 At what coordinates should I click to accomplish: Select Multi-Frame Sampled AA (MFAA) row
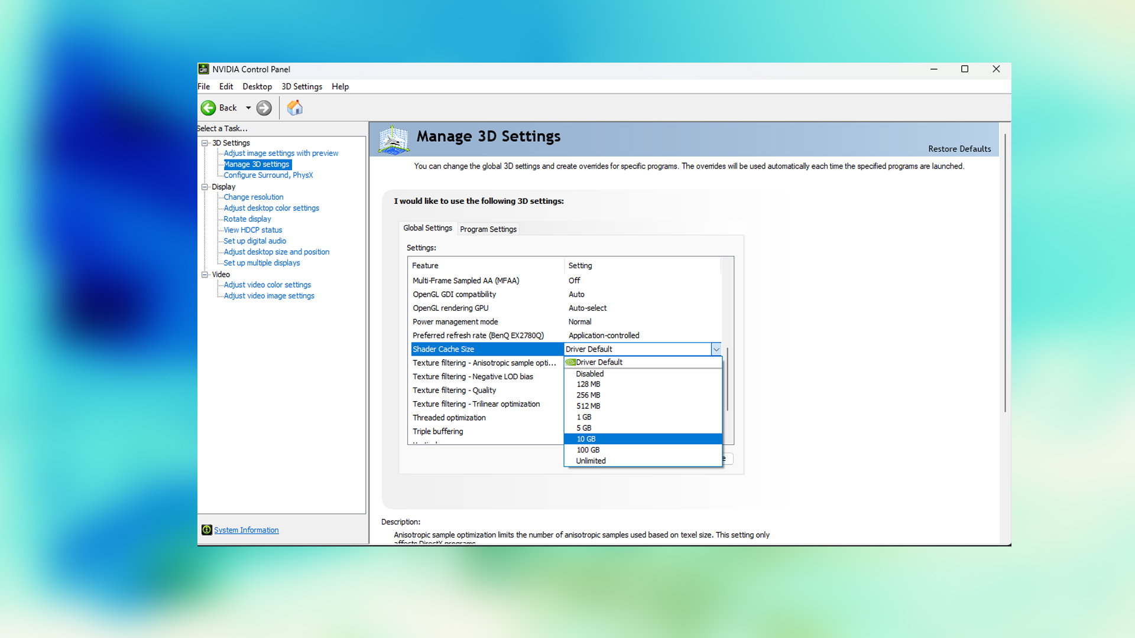[x=566, y=281]
